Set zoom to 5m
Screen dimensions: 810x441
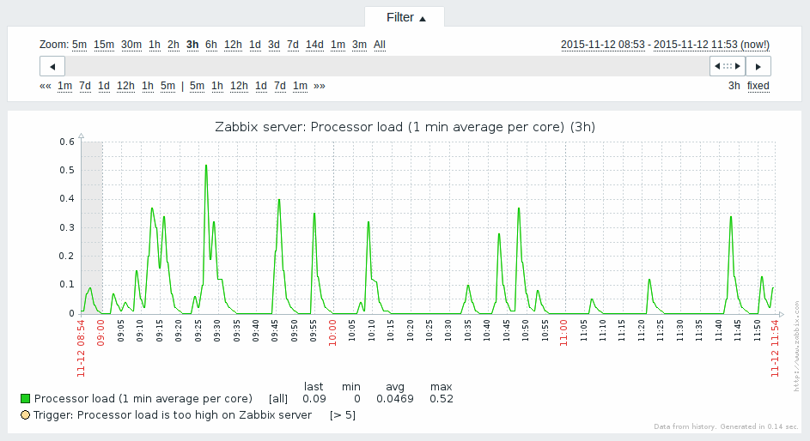tap(79, 45)
